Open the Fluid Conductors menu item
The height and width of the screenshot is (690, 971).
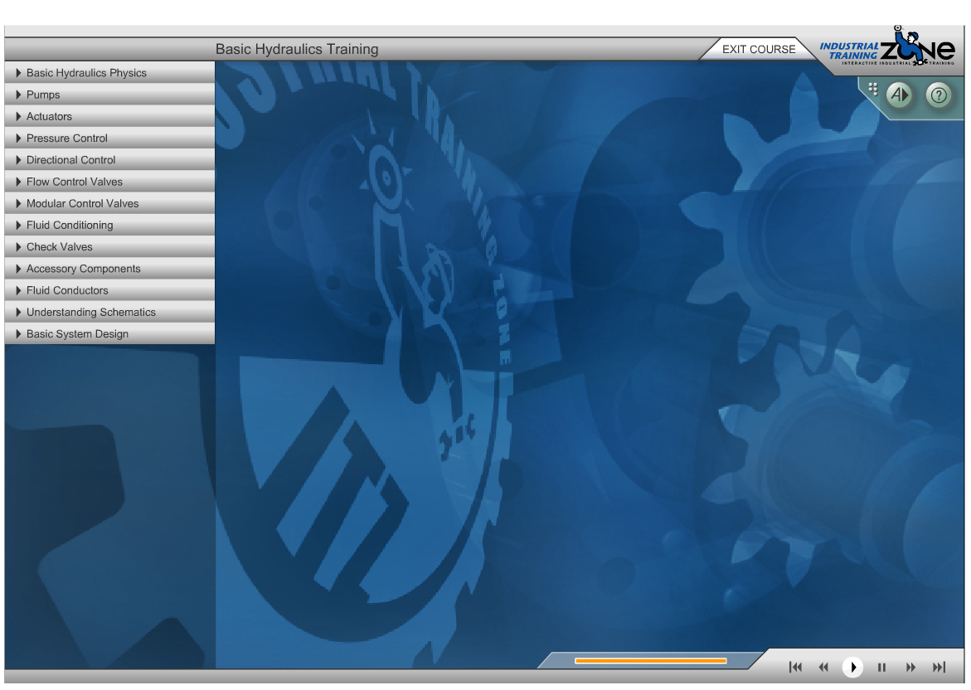pos(109,290)
